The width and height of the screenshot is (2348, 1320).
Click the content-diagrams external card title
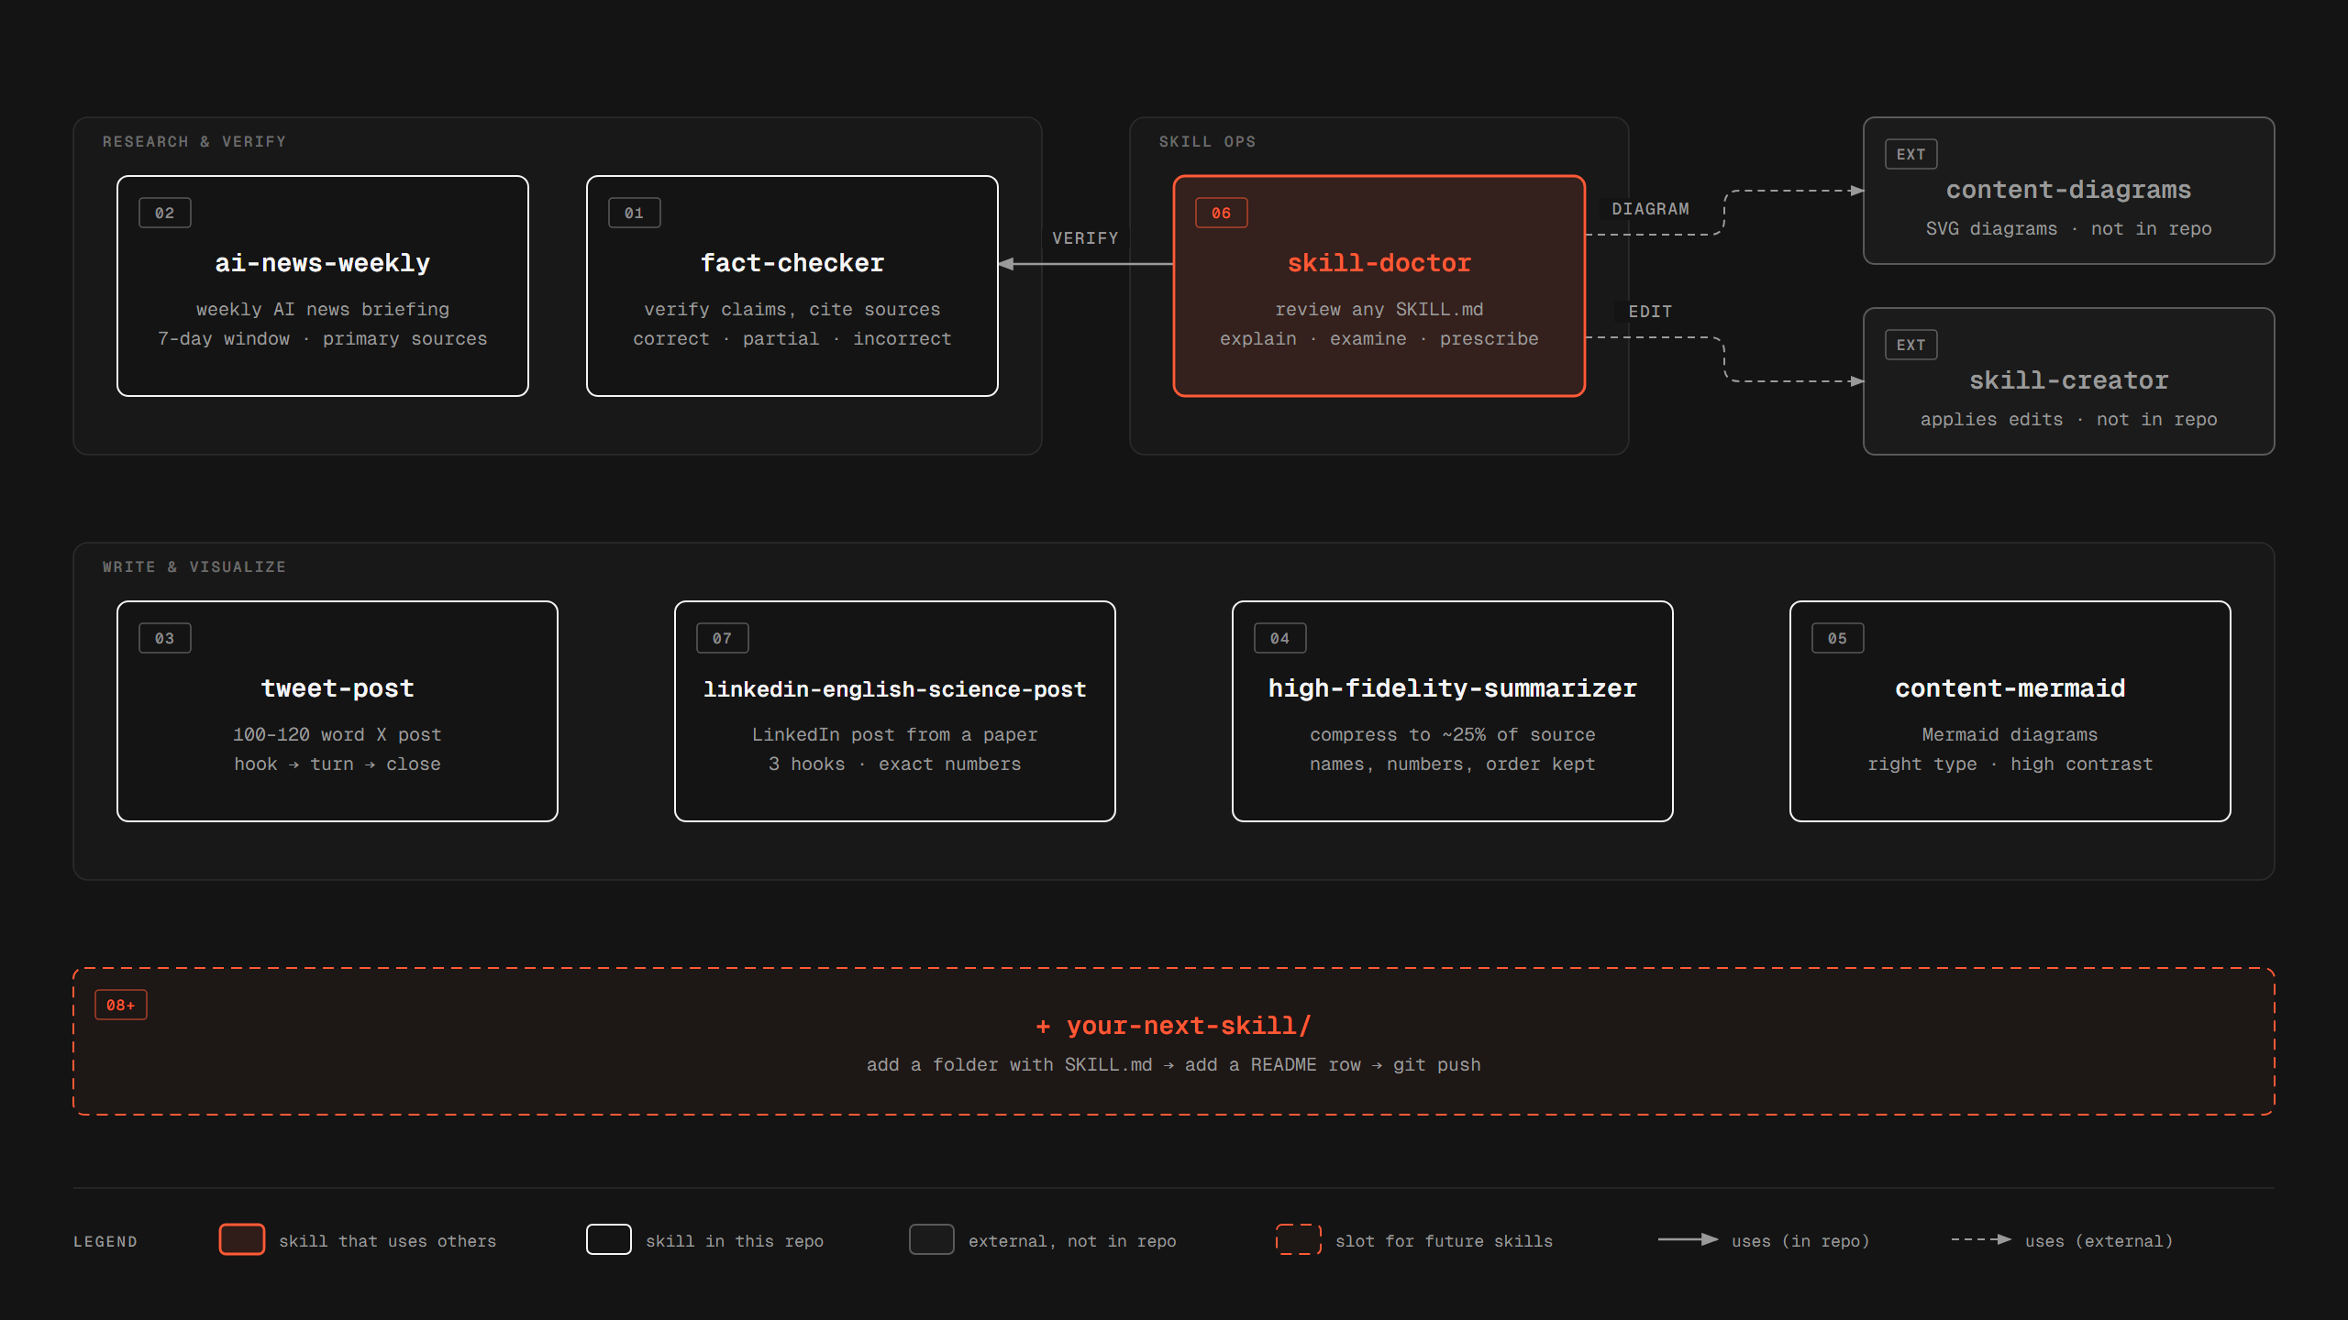point(2068,190)
